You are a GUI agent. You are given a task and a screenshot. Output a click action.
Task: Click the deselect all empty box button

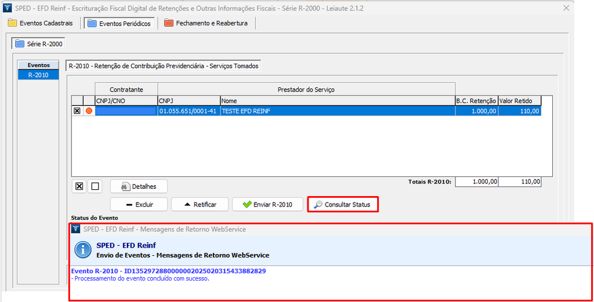point(95,186)
